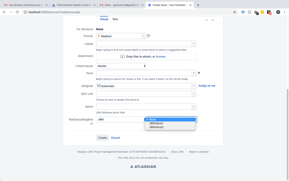Viewport: 289px width, 181px height.
Task: Click the yellow extension icon
Action: (x=262, y=12)
